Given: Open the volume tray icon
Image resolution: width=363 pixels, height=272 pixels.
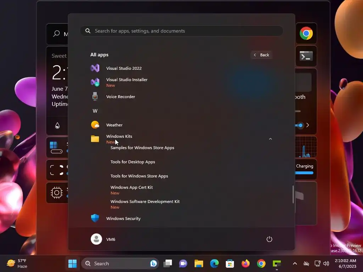Looking at the screenshot, I should (x=326, y=263).
